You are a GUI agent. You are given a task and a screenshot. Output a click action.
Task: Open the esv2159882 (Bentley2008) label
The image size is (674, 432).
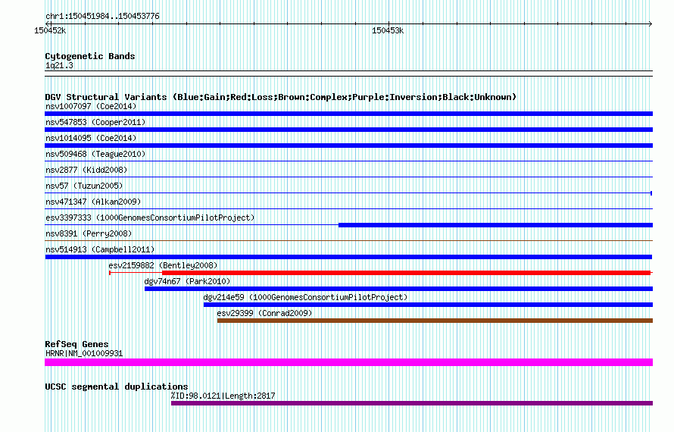163,265
